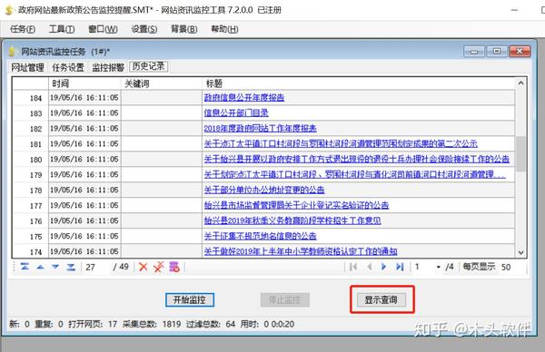Click the time cell in row 176
Screen dimensions: 545x352
click(84, 220)
